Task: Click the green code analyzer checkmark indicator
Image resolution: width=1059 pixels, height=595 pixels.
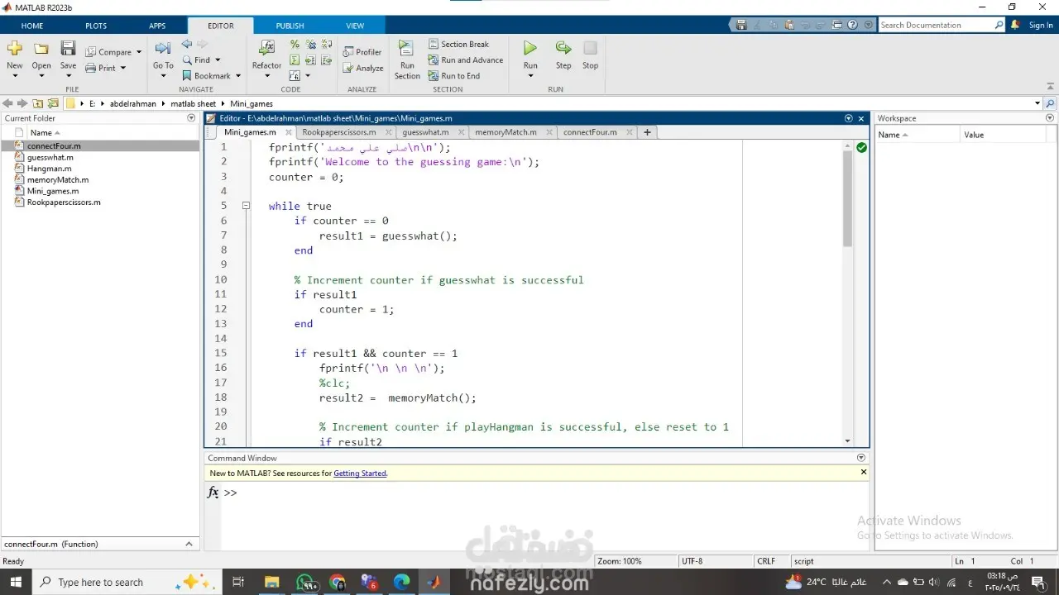Action: pyautogui.click(x=861, y=147)
